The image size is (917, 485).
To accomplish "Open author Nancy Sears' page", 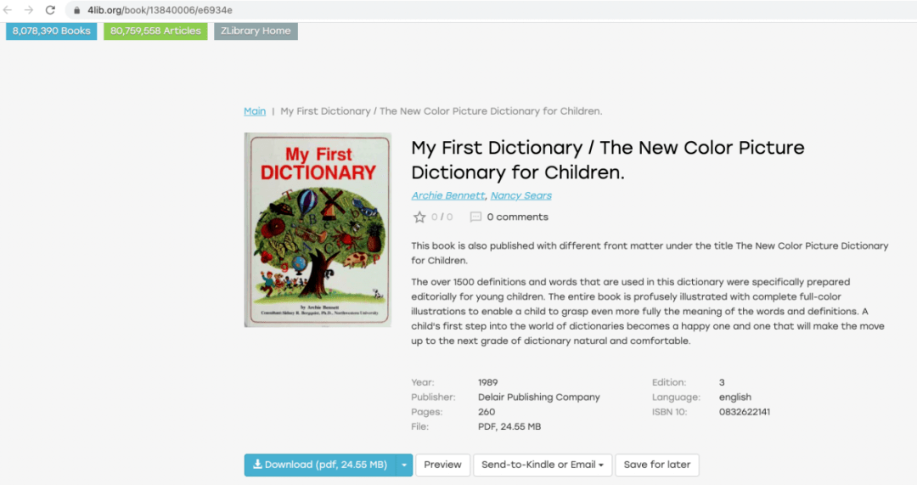I will click(521, 195).
